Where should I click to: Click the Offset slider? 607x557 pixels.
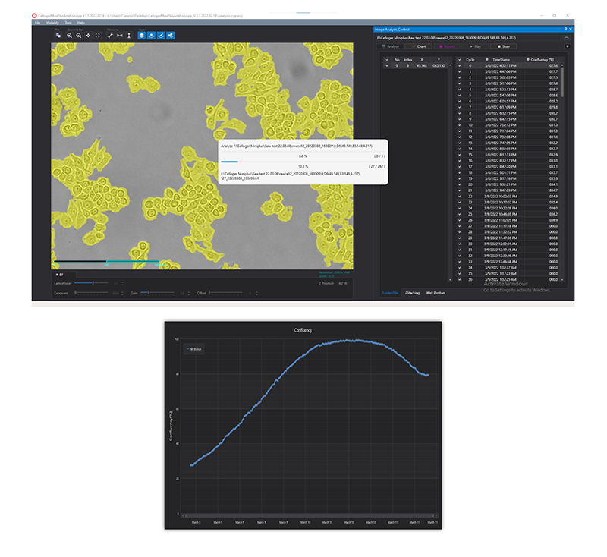click(x=225, y=293)
